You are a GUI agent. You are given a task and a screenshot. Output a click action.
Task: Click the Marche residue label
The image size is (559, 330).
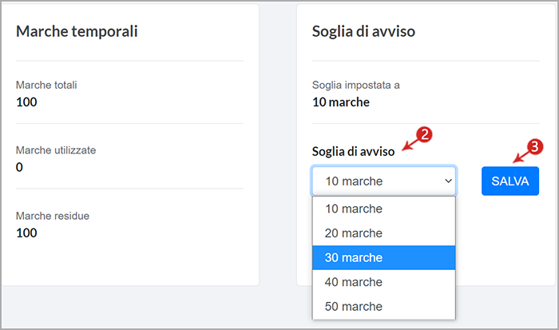click(53, 216)
